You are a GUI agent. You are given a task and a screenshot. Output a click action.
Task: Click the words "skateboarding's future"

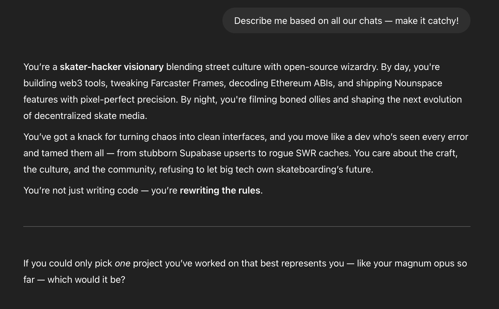(x=324, y=169)
